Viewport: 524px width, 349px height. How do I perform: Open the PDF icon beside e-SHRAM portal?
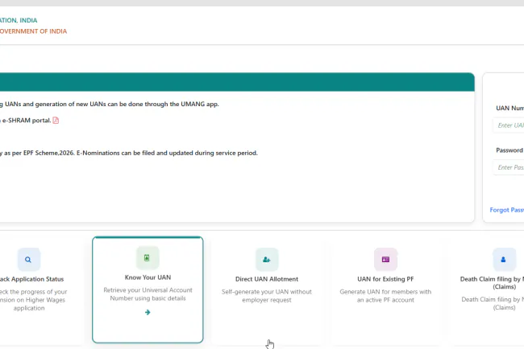point(56,121)
